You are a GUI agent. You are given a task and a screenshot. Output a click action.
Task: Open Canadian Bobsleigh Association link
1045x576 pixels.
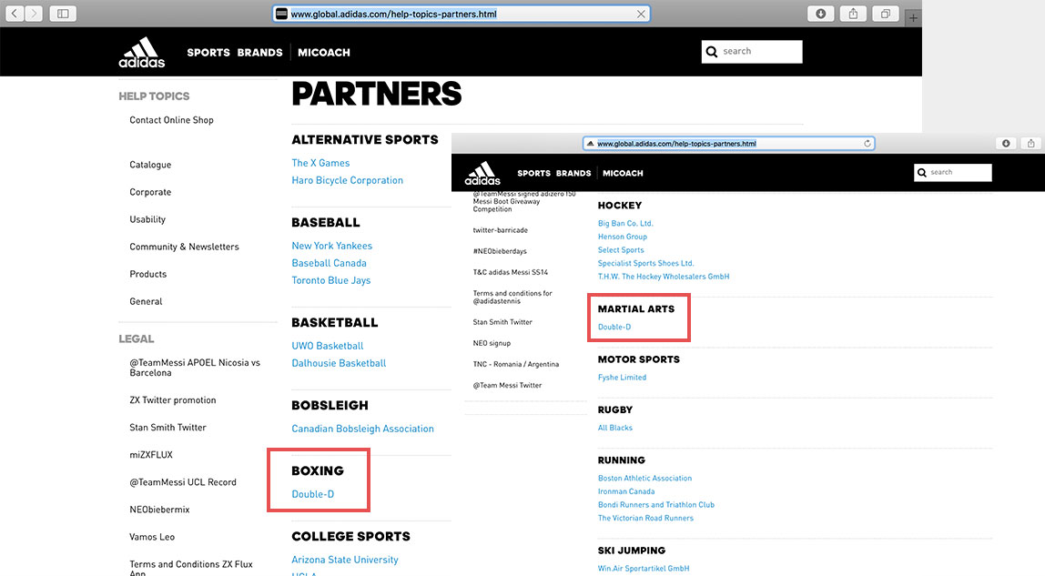pyautogui.click(x=362, y=429)
